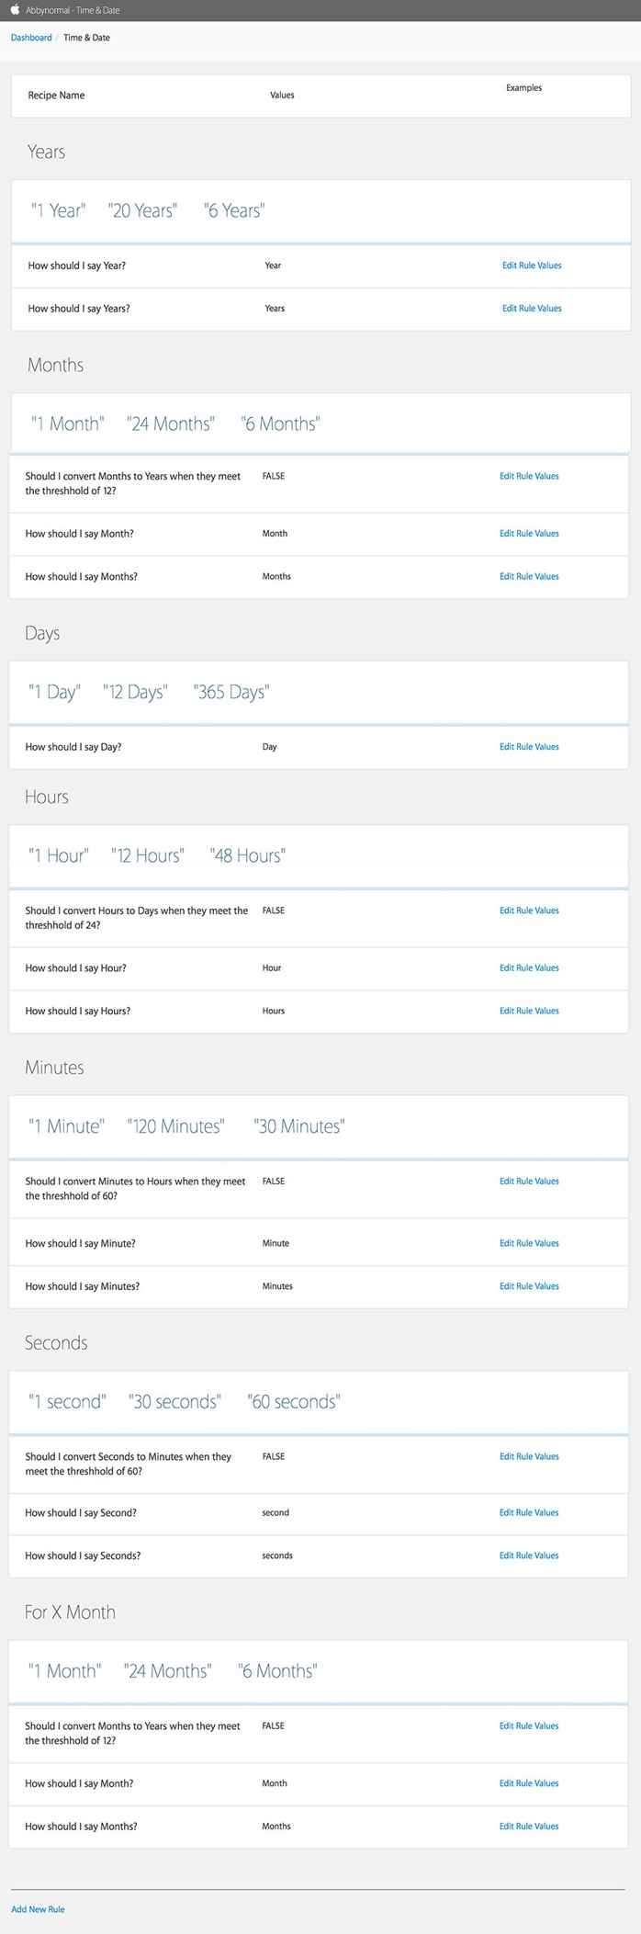Edit rule values for "How should I say Day?"
Screen dimensions: 641x1934
529,747
